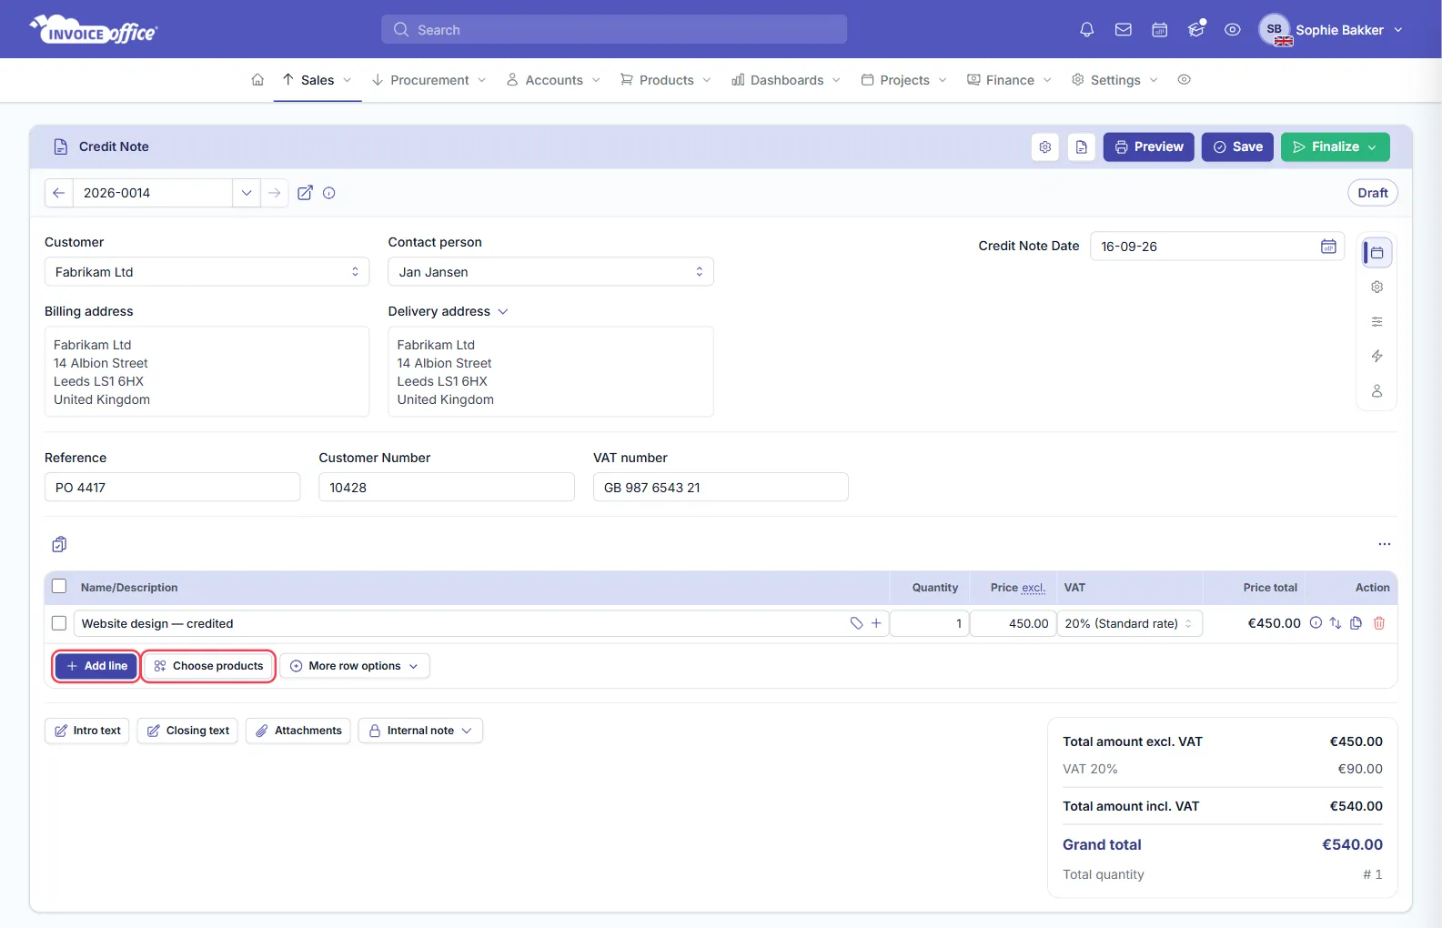Screen dimensions: 1442x928
Task: Click the lightning bolt sidebar icon
Action: pyautogui.click(x=1376, y=356)
